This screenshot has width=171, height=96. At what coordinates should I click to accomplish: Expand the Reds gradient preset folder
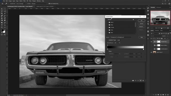[x=108, y=33]
